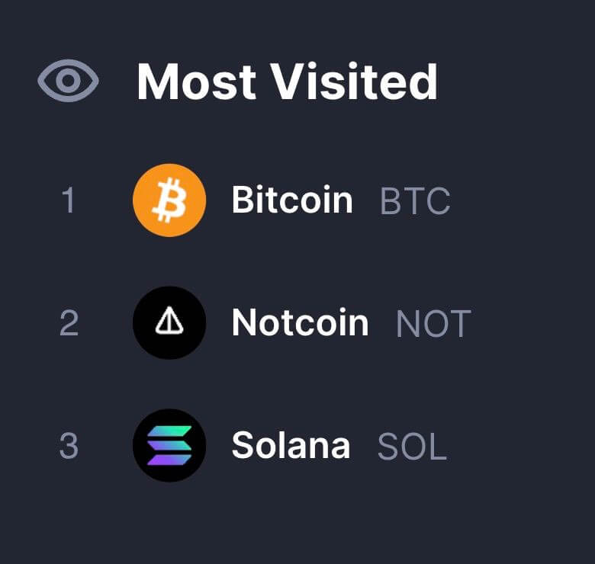The height and width of the screenshot is (564, 595).
Task: Click the BTC ticker symbol
Action: pyautogui.click(x=415, y=201)
